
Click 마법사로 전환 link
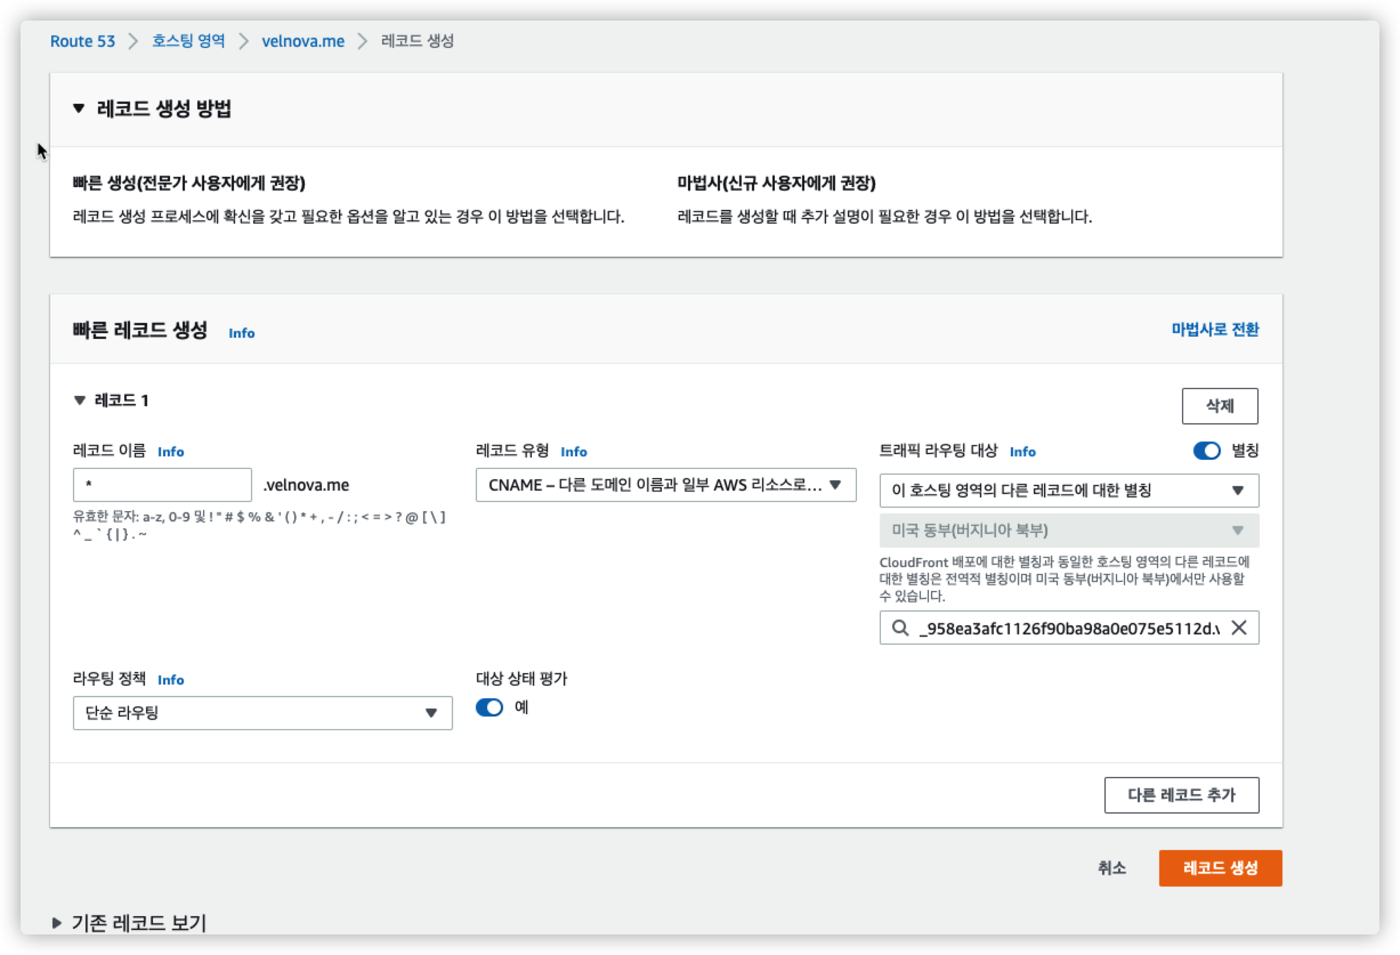[1215, 330]
